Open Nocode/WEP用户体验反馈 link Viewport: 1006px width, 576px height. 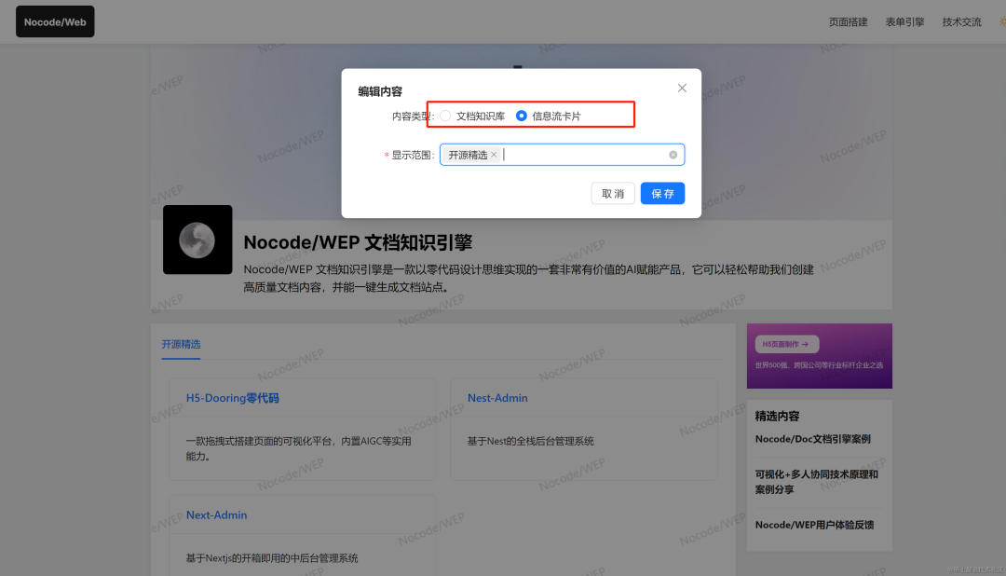(x=814, y=526)
